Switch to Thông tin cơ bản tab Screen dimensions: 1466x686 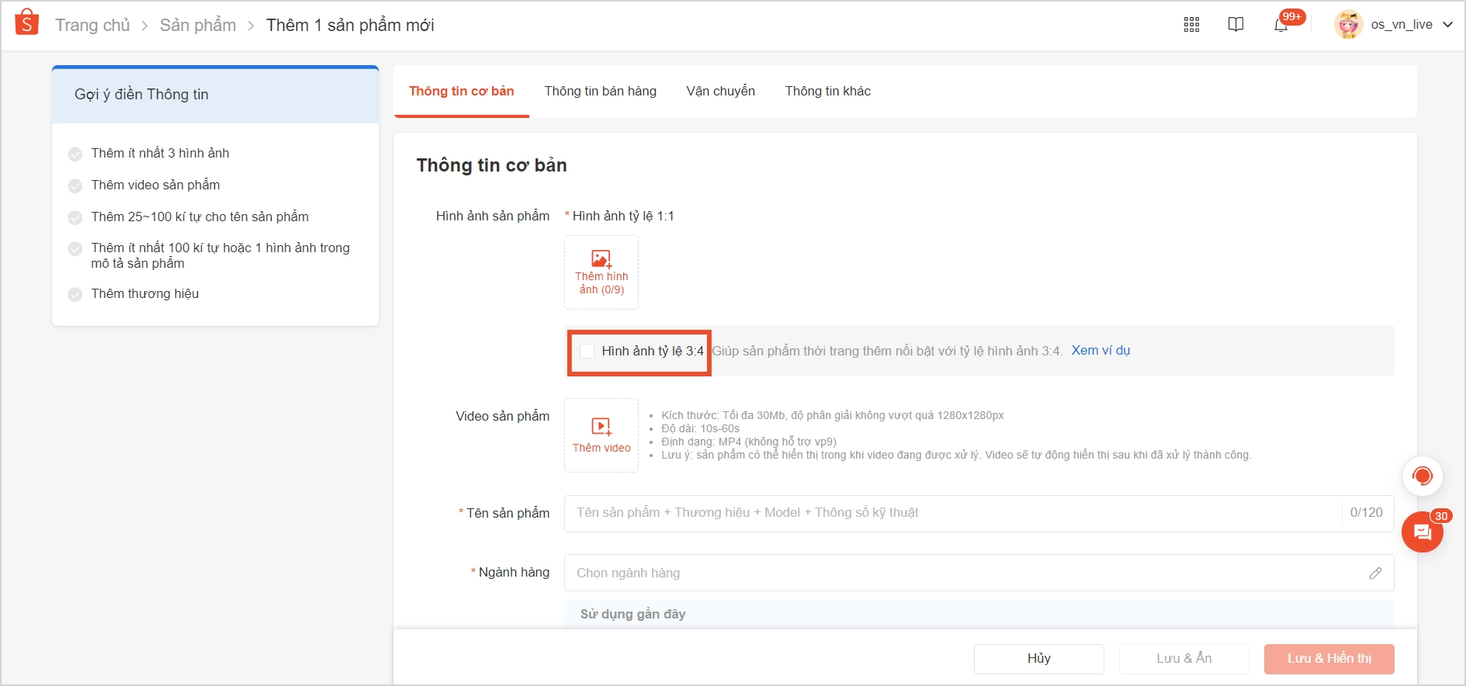461,92
